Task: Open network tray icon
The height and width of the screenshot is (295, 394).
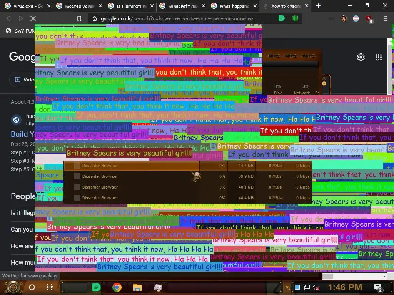Action: point(307,287)
